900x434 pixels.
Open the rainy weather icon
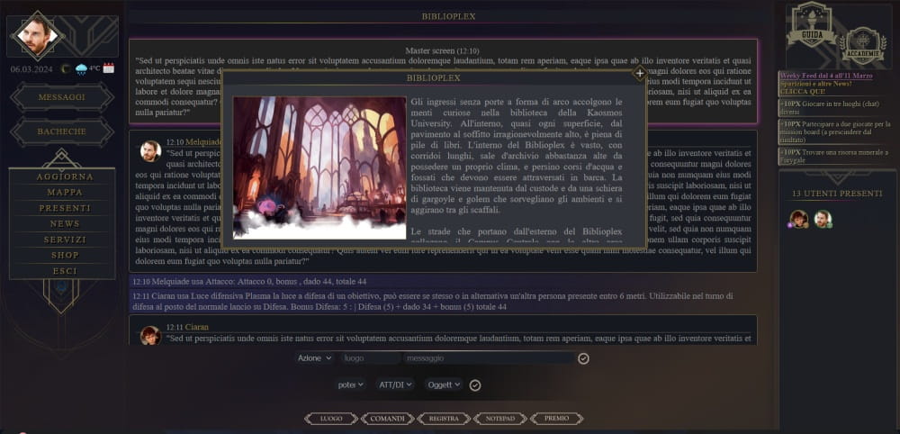(x=82, y=69)
